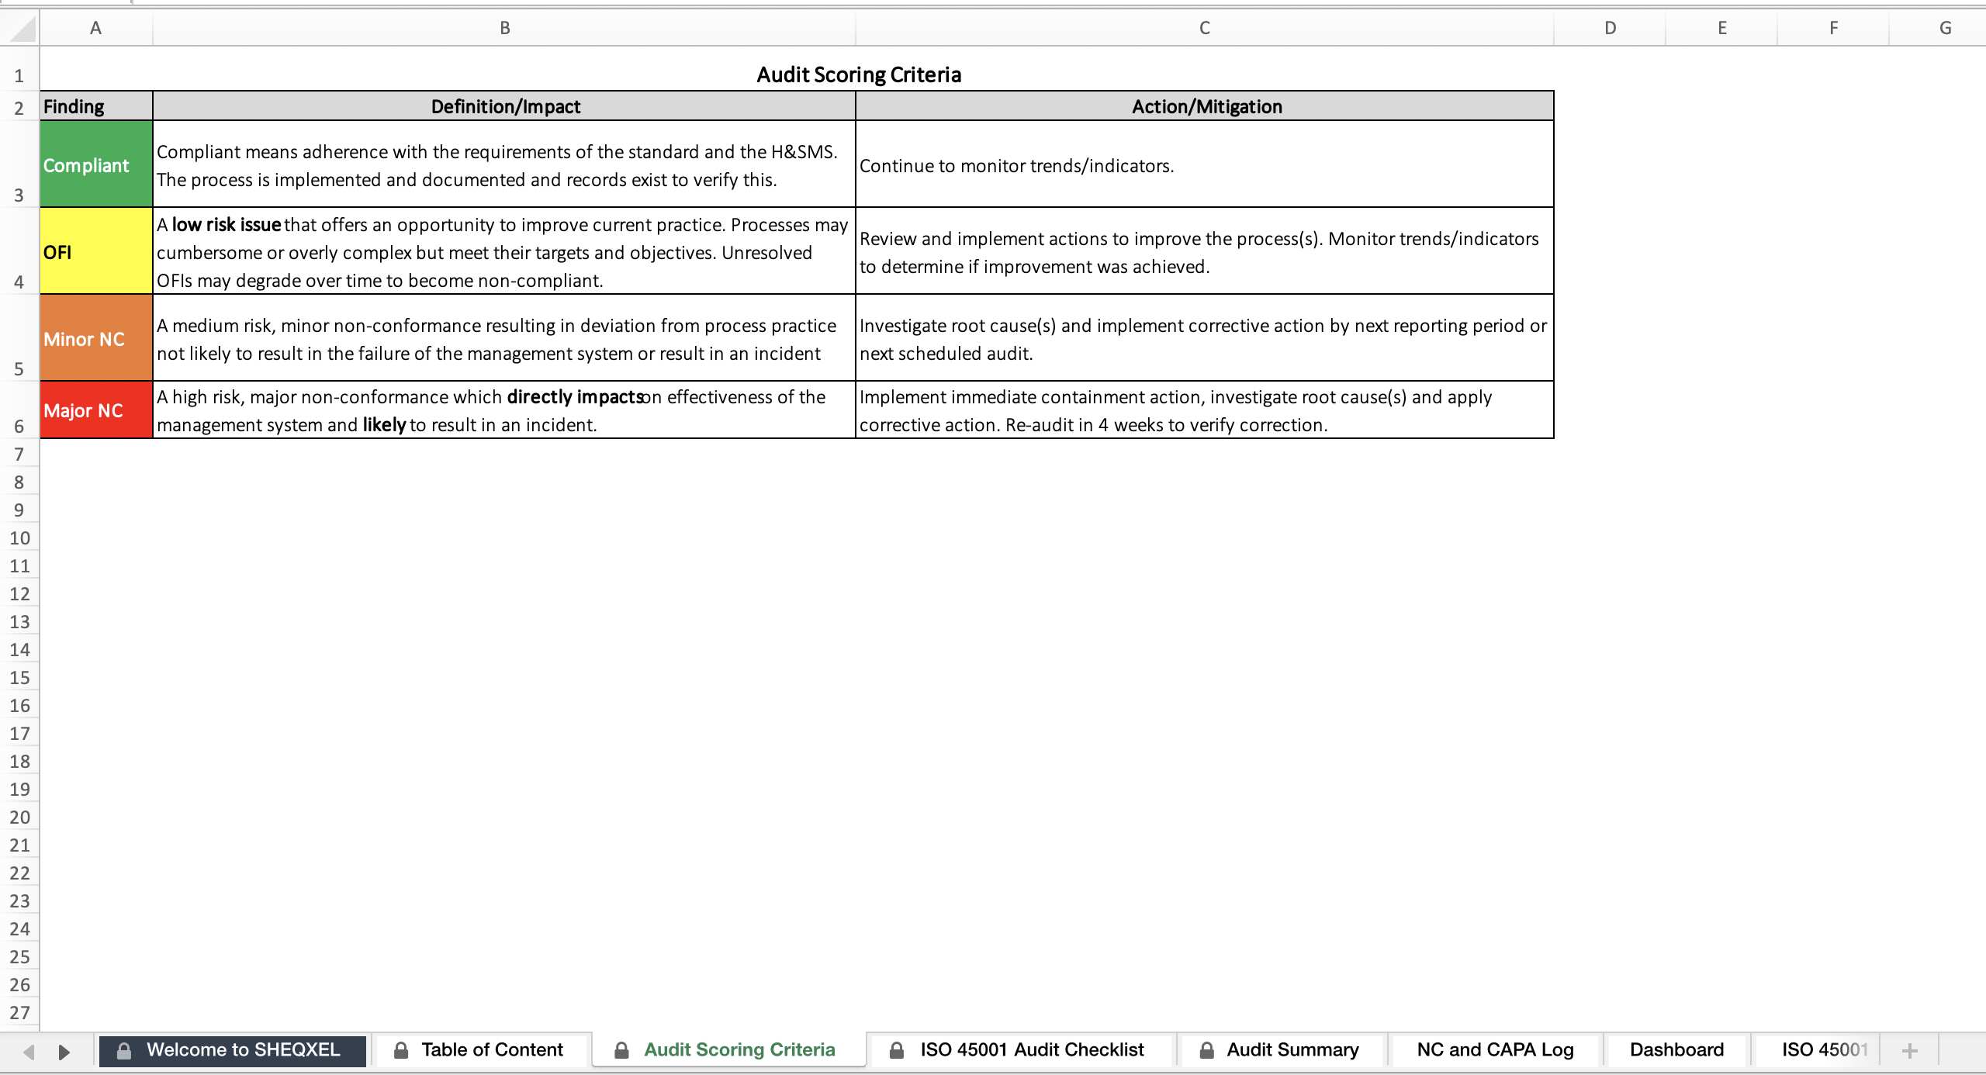Click the Compliant definition text cell

(x=504, y=164)
